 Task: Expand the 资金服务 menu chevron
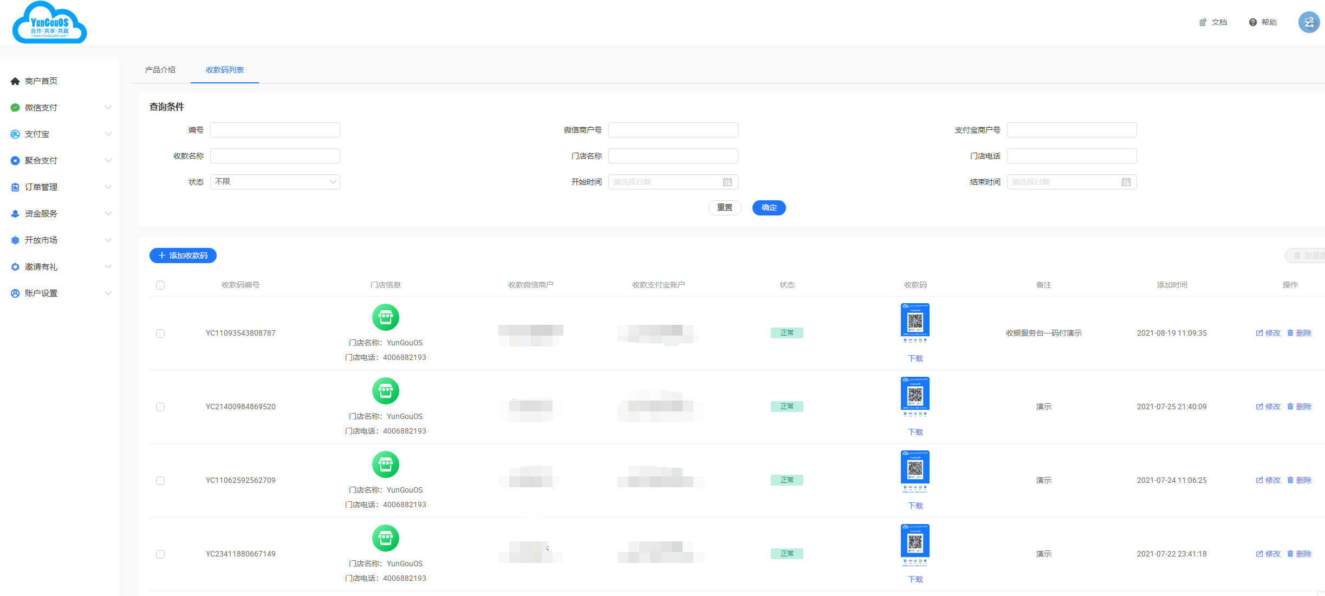108,214
